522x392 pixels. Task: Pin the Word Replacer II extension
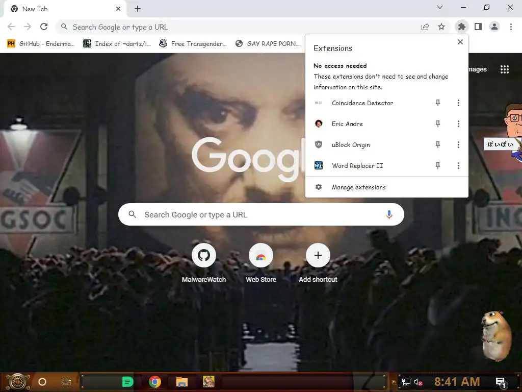pyautogui.click(x=438, y=166)
